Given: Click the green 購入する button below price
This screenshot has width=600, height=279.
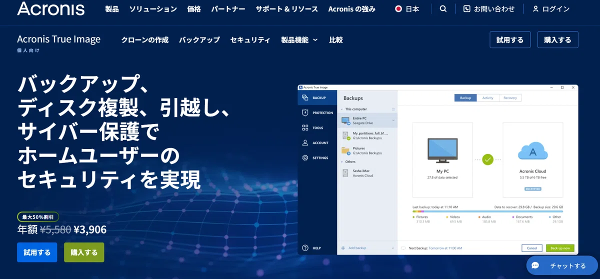Looking at the screenshot, I should (x=84, y=252).
